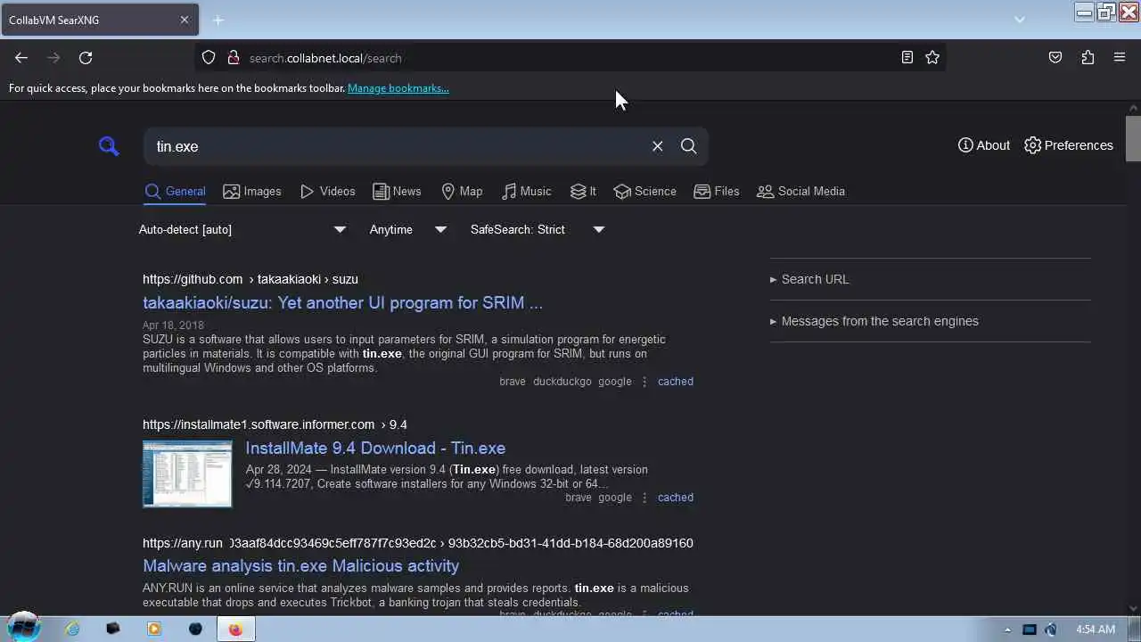Switch to the News category
Image resolution: width=1141 pixels, height=642 pixels.
[x=397, y=192]
